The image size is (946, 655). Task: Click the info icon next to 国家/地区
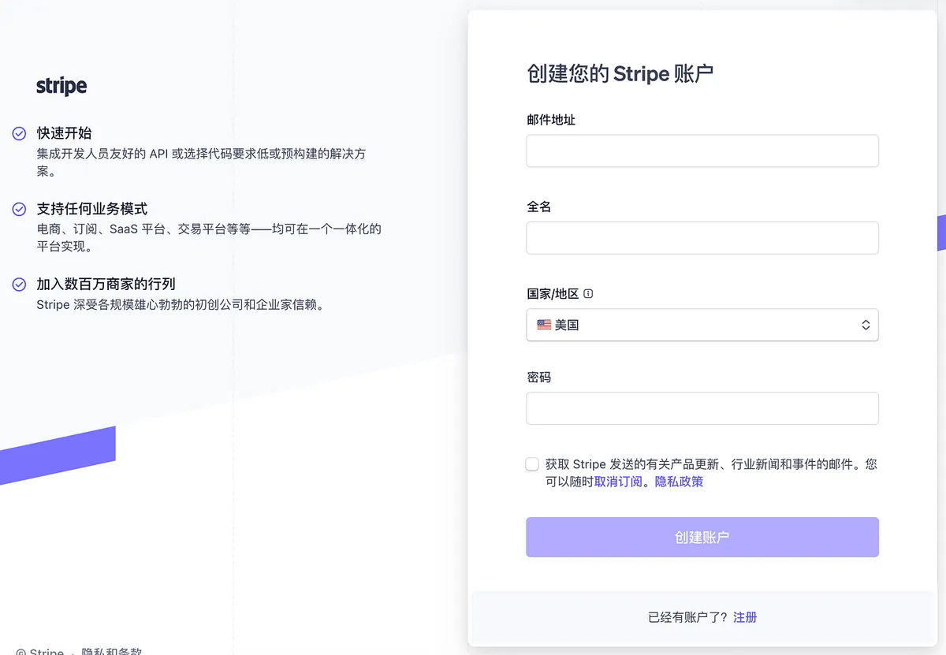tap(588, 294)
